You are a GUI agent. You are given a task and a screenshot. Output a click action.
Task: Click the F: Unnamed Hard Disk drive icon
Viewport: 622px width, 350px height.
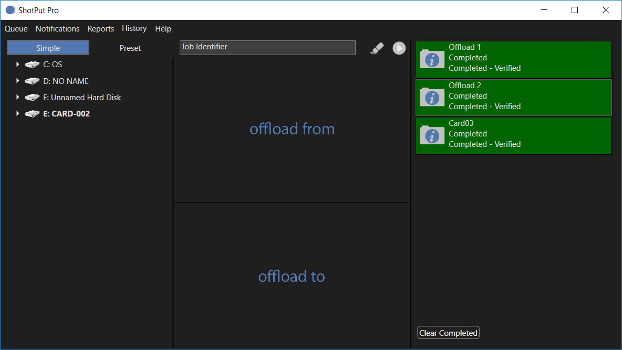(x=32, y=97)
